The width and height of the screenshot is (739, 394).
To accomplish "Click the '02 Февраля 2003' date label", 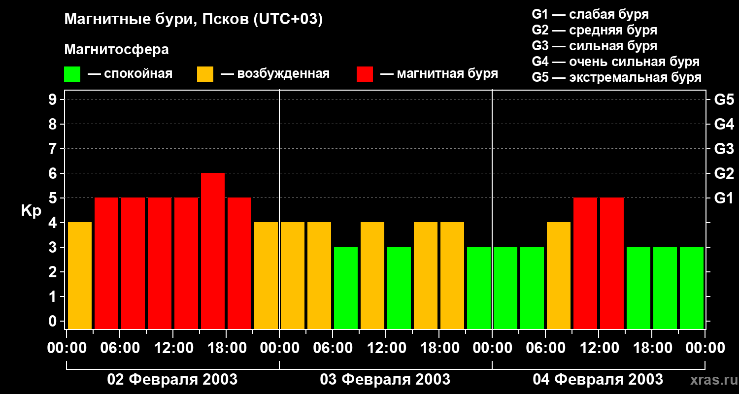I will click(172, 380).
